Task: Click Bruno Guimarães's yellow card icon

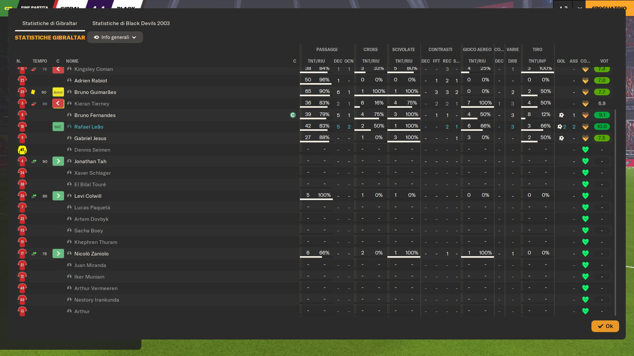Action: click(33, 92)
